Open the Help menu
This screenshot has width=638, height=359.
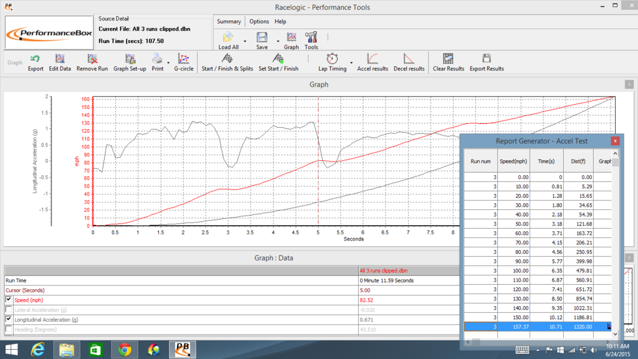(x=280, y=22)
